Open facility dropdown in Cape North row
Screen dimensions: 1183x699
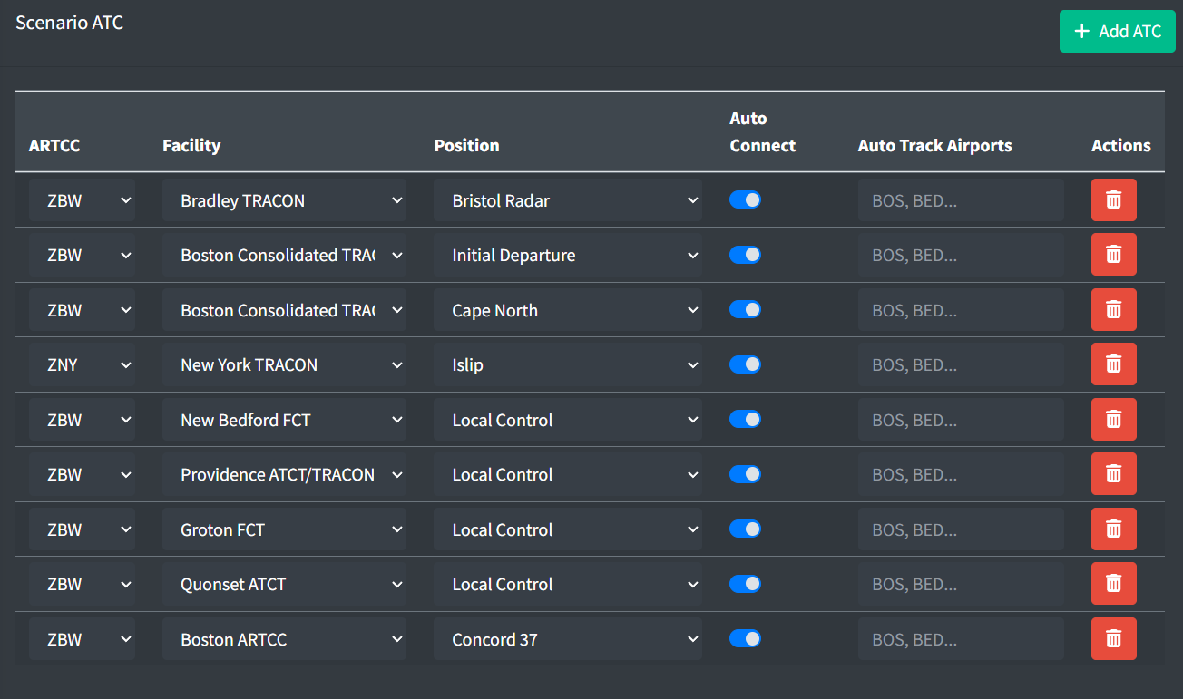click(x=284, y=310)
